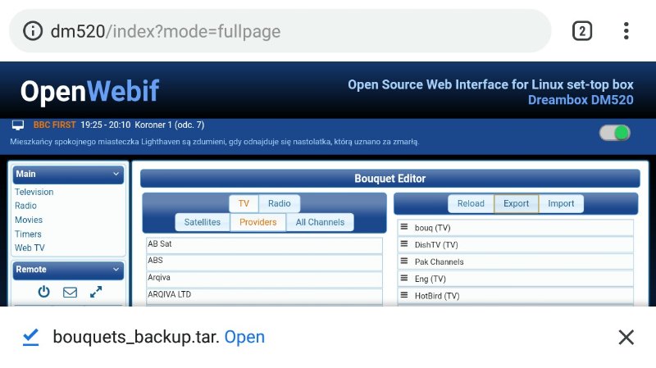Switch to the Radio tab

279,203
